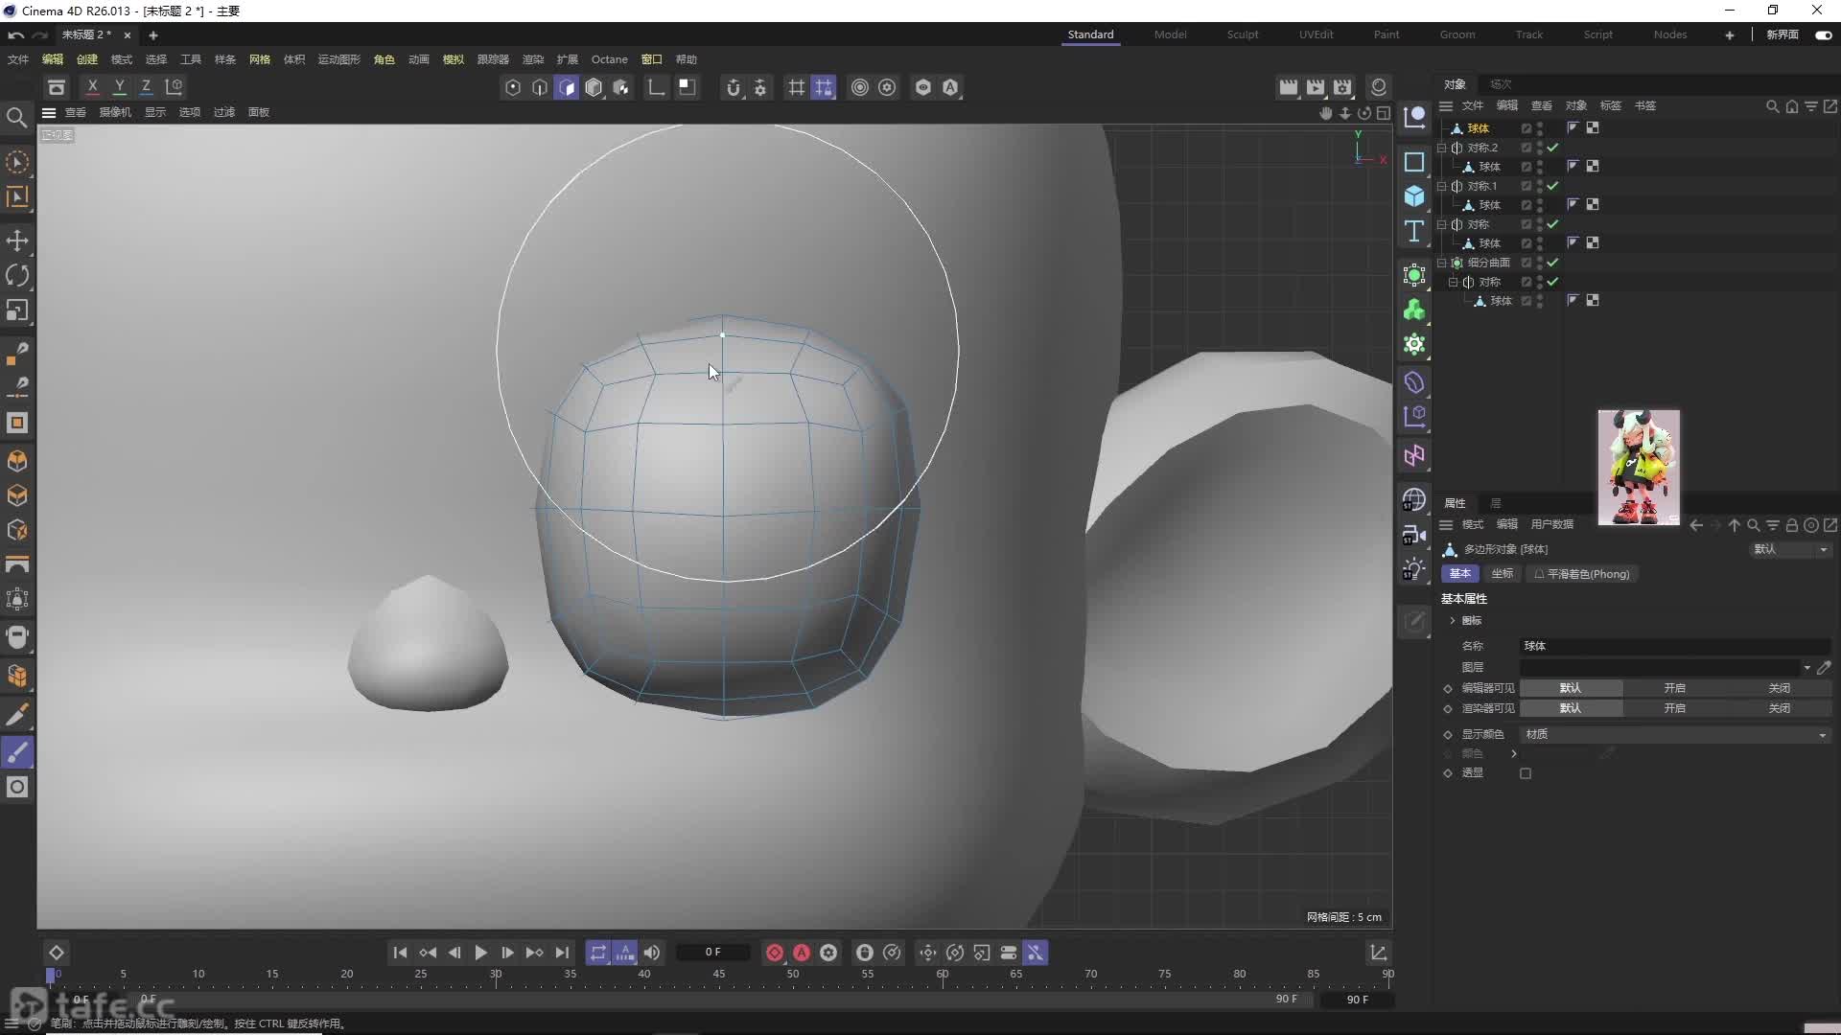This screenshot has width=1841, height=1035.
Task: Collapse the 细分曲面 object tree
Action: [1441, 263]
